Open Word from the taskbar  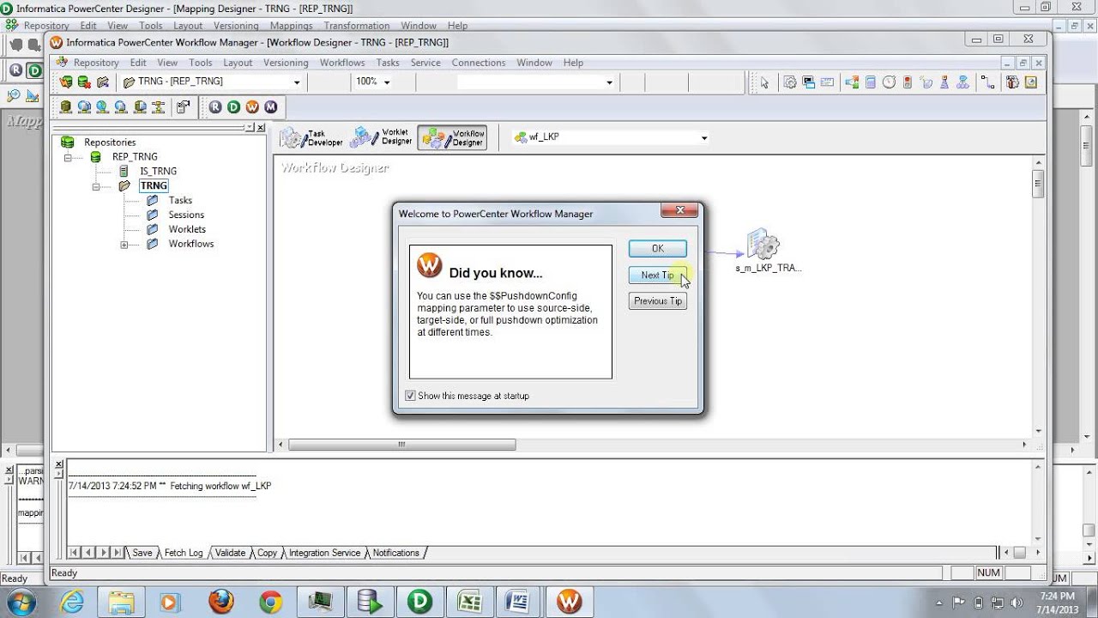pos(519,602)
